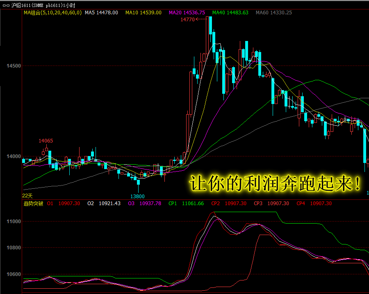Click the 10800 axis label in the lower panel
Image resolution: width=369 pixels, height=294 pixels.
coord(14,248)
